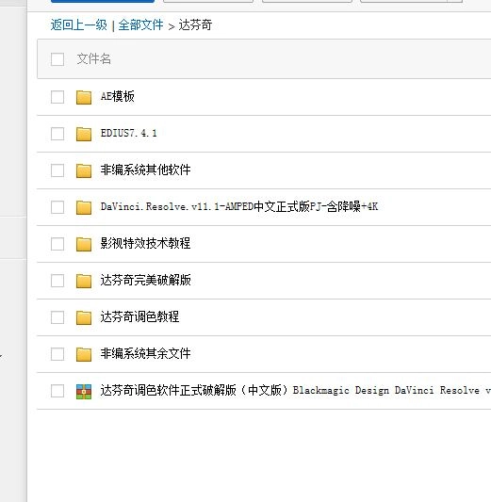
Task: Select the checkbox for 达芬奇调色教程
Action: tap(57, 317)
